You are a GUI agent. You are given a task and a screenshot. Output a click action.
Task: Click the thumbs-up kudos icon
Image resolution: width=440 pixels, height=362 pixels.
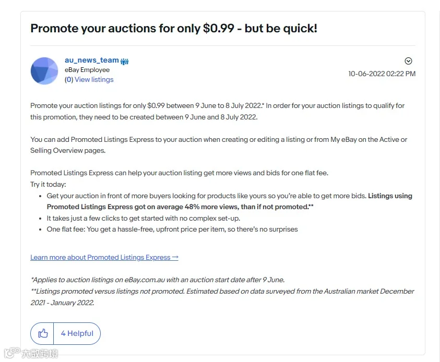43,333
